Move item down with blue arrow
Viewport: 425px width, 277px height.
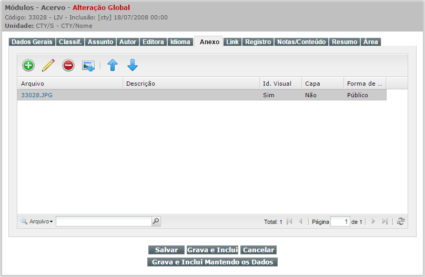(133, 65)
